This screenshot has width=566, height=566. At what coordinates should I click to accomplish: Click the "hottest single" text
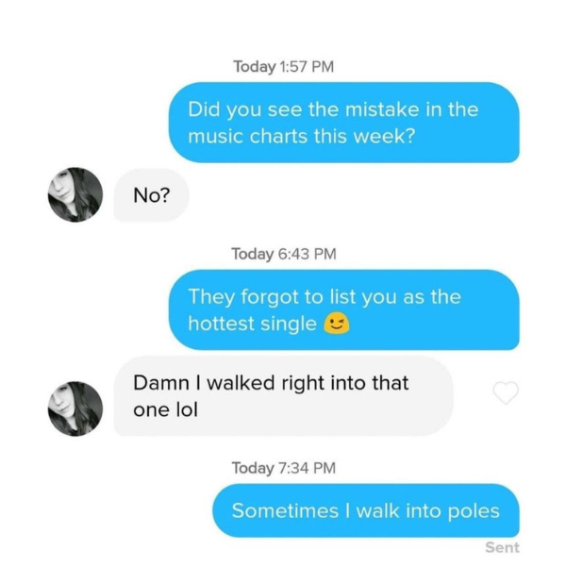click(252, 324)
